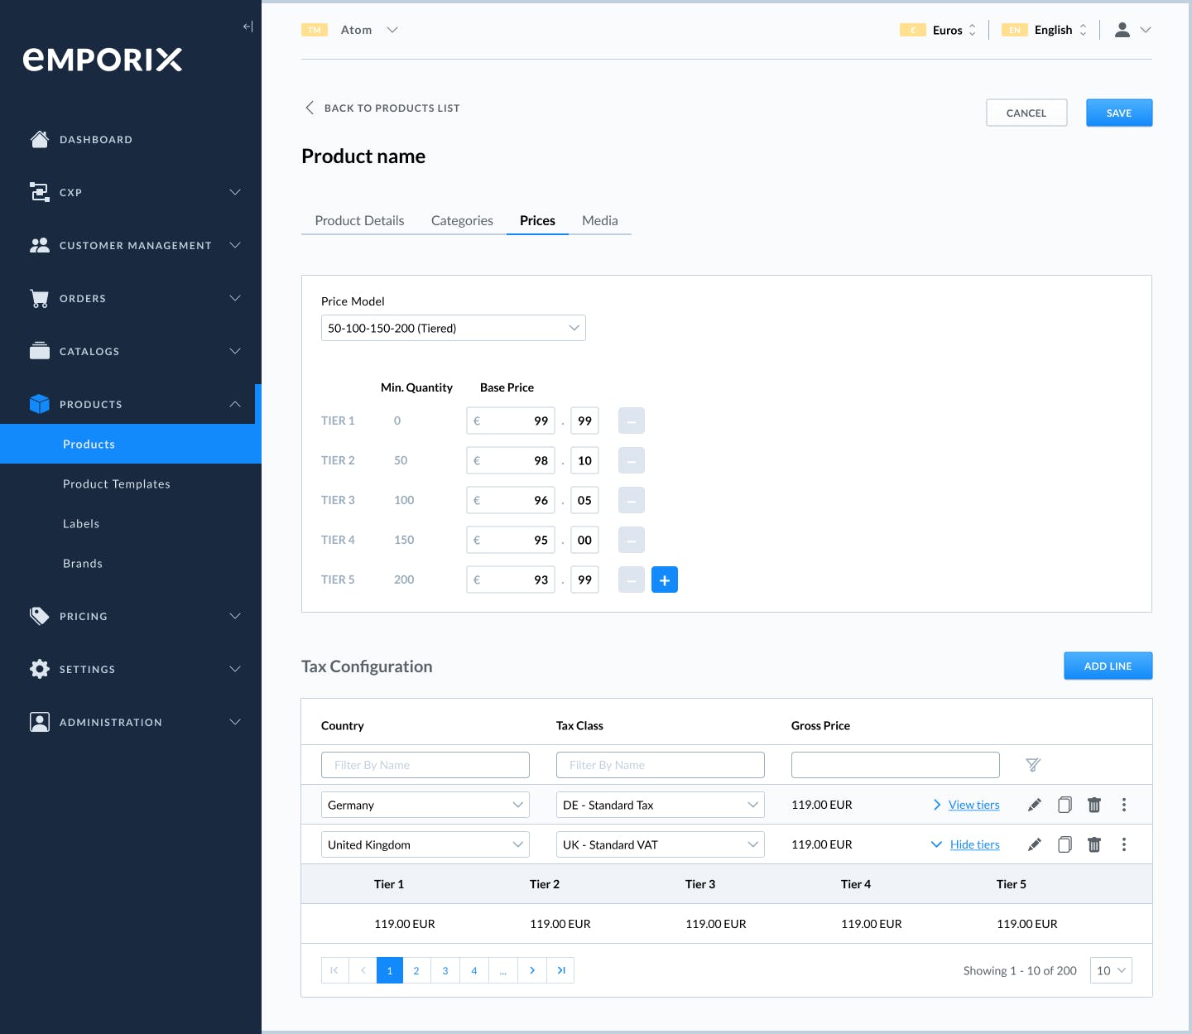The image size is (1192, 1034).
Task: Save the product changes
Action: click(1119, 113)
